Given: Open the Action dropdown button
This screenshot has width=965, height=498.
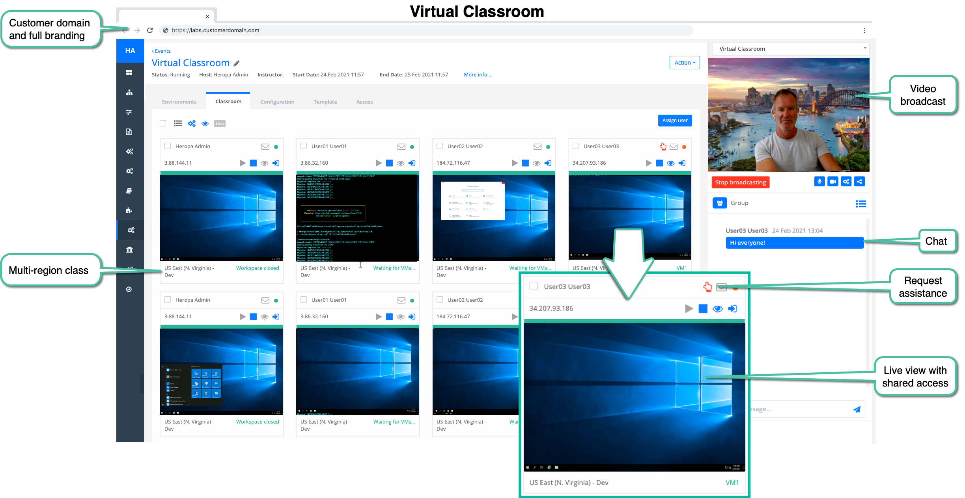Looking at the screenshot, I should pos(684,63).
